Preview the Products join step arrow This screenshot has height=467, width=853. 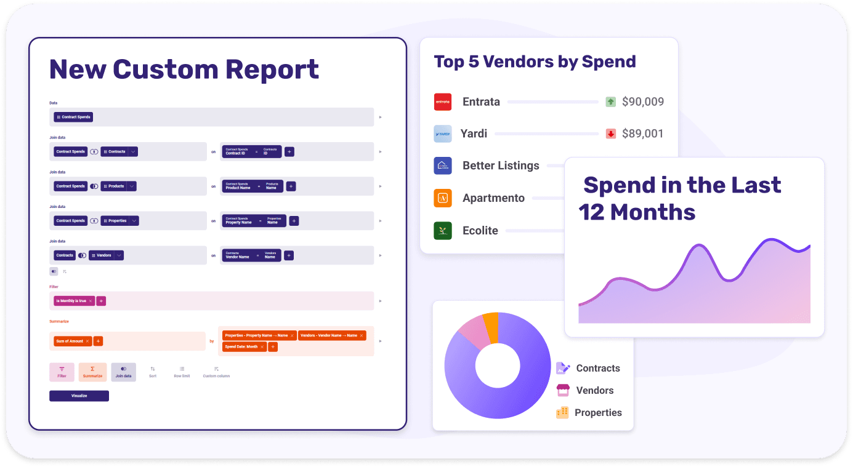380,186
